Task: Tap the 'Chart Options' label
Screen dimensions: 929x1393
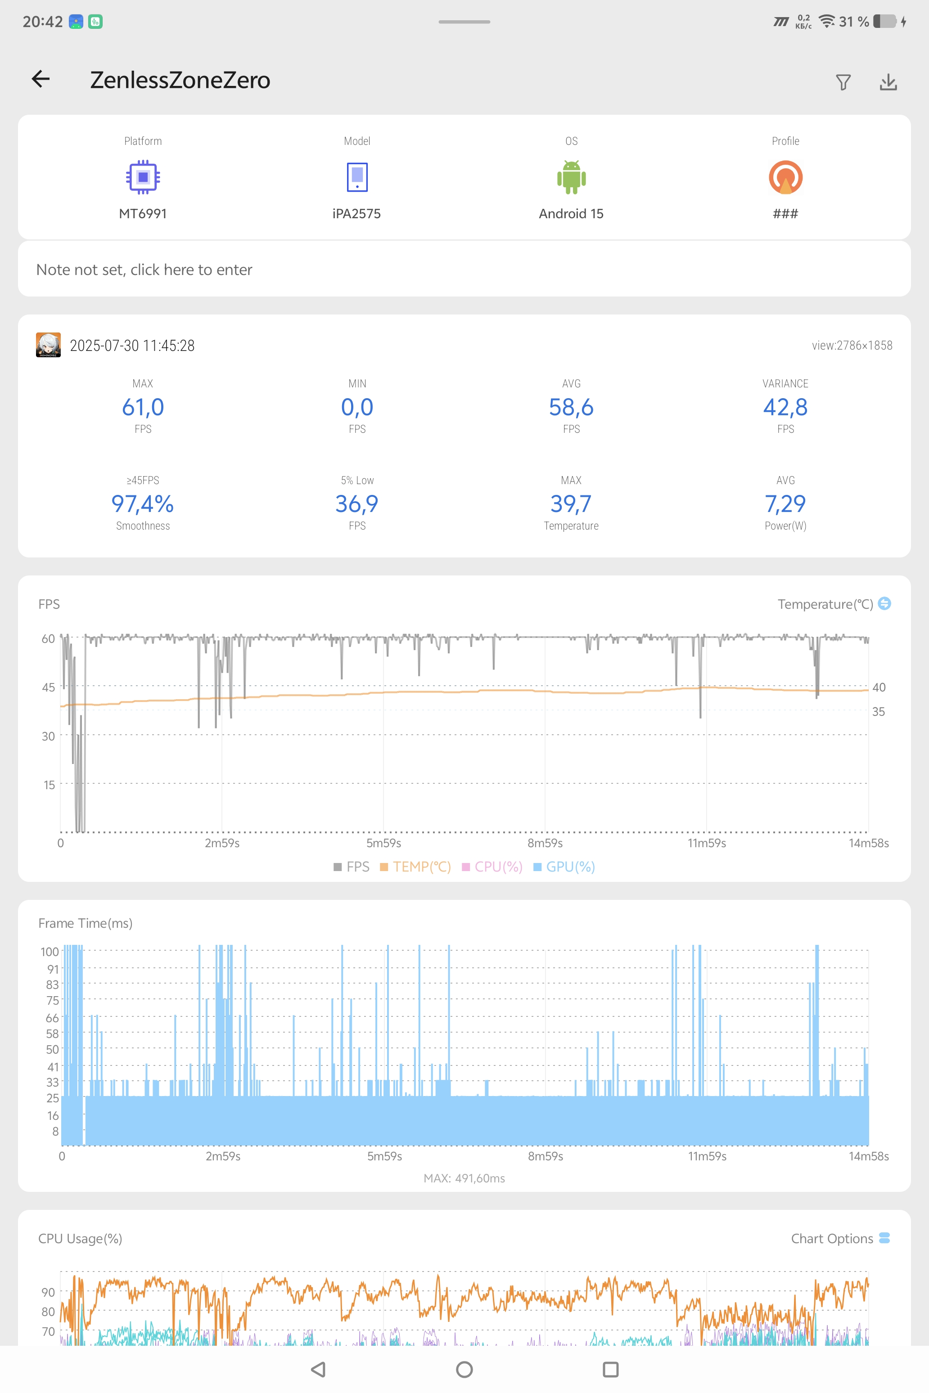Action: pyautogui.click(x=832, y=1238)
